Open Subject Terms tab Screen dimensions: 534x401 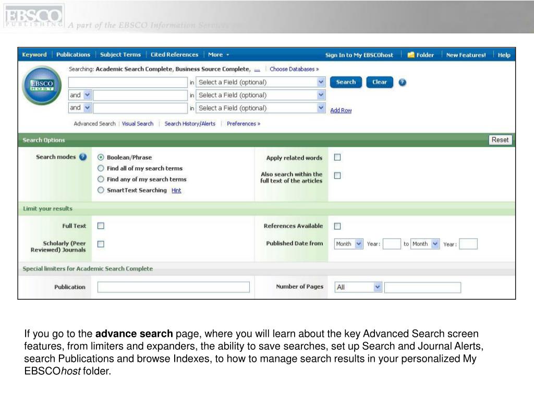pos(120,54)
